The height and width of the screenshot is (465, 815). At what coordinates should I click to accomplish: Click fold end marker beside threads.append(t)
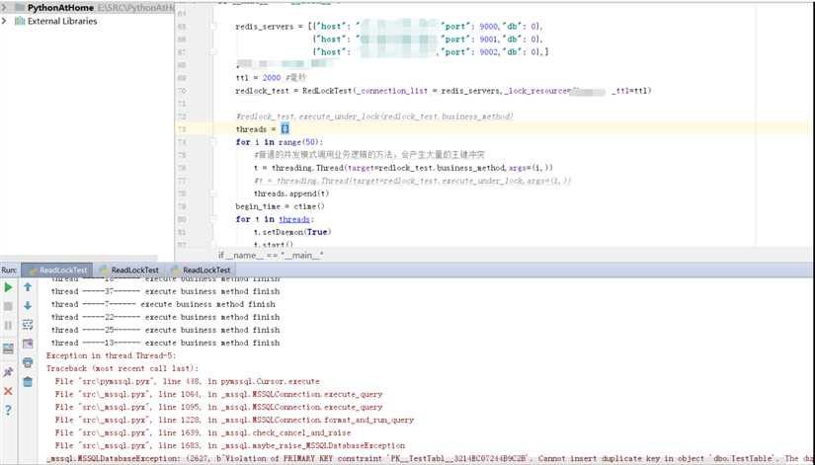213,194
